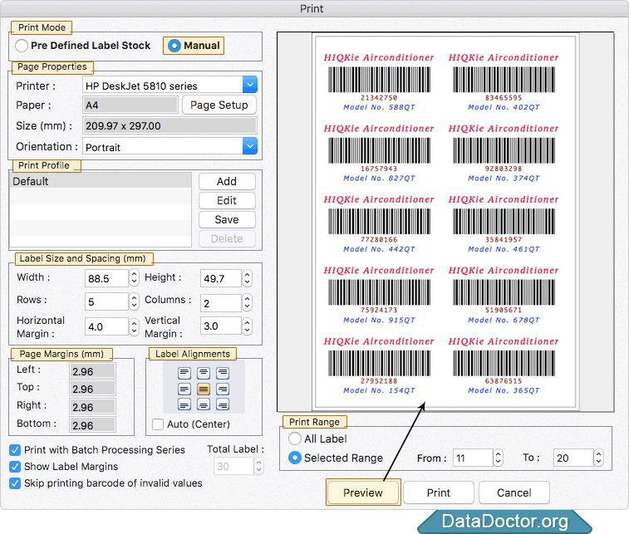Click preview label Model No. 588QT
629x534 pixels.
[379, 107]
